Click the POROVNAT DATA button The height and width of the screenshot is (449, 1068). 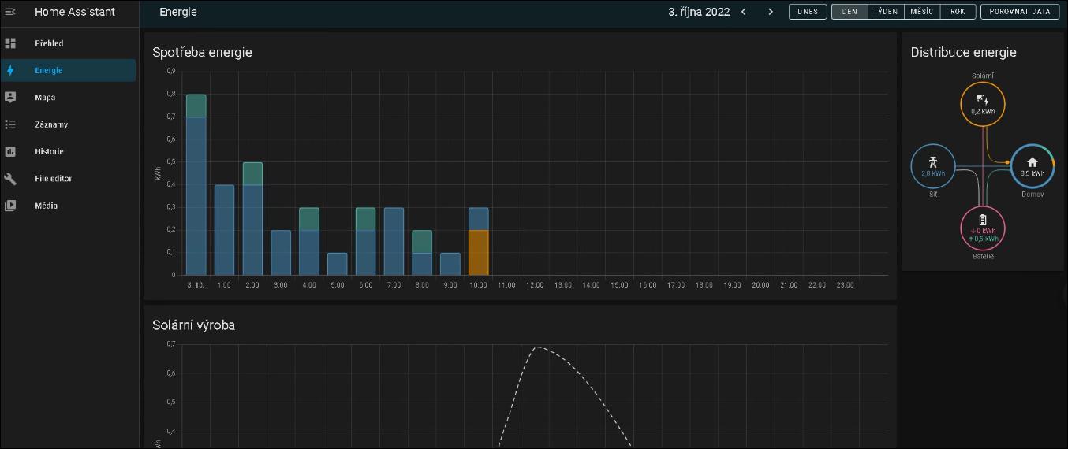pyautogui.click(x=1019, y=12)
